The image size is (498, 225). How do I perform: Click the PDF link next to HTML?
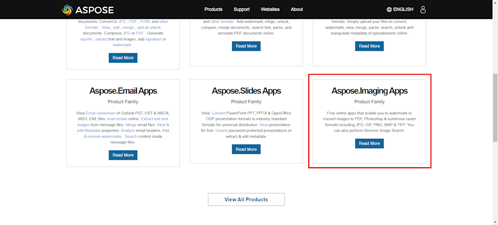[133, 21]
